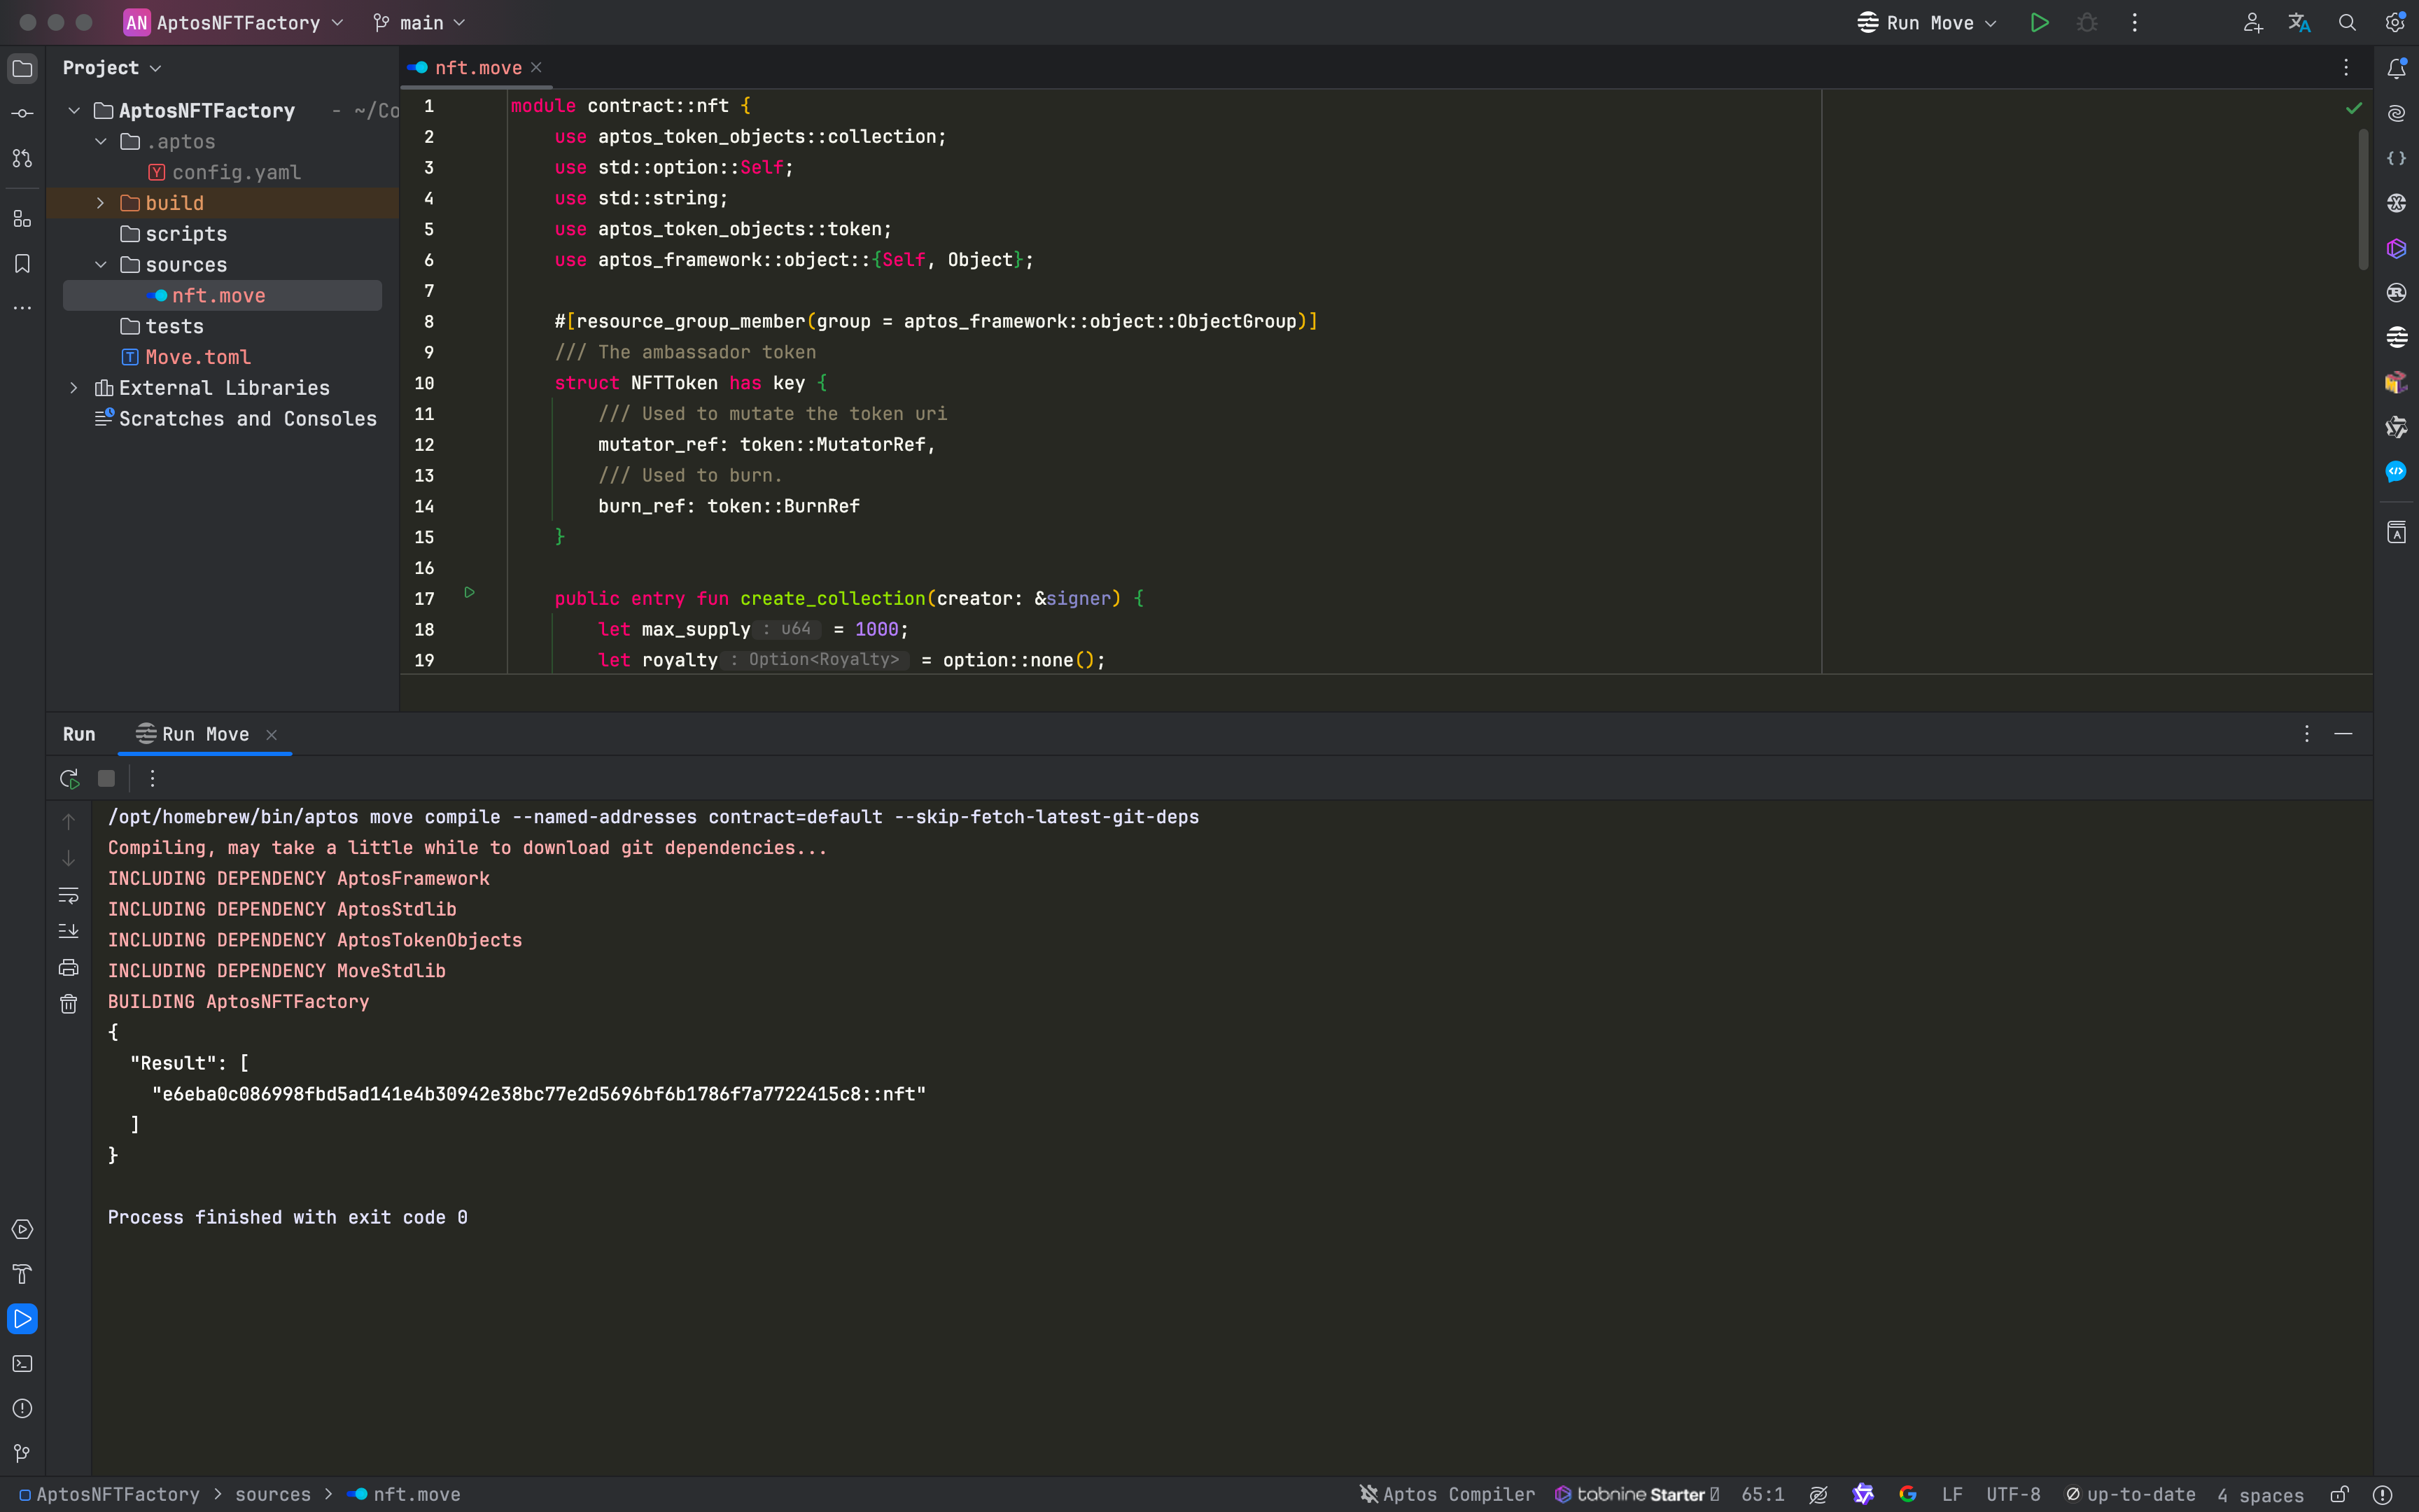2419x1512 pixels.
Task: Open the Problems tool window icon
Action: pos(22,1409)
